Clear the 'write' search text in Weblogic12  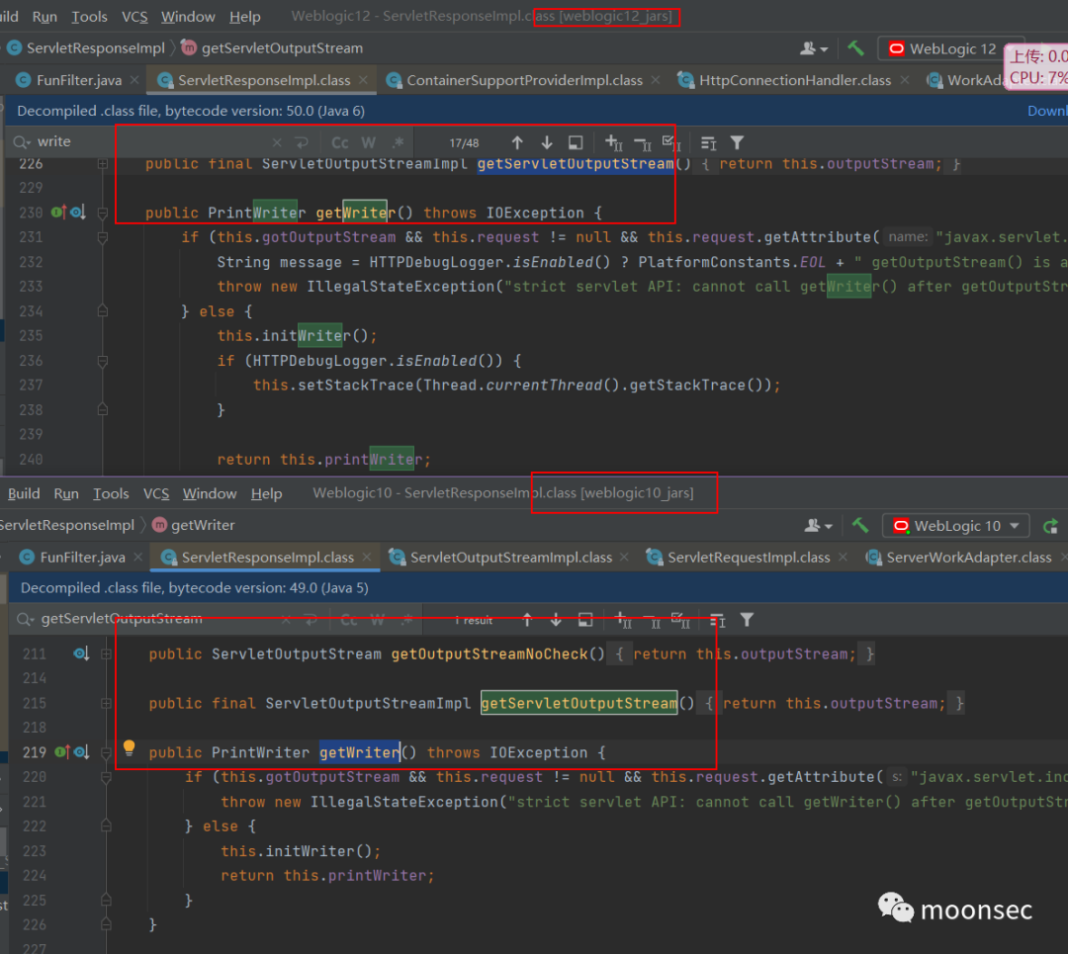(277, 142)
